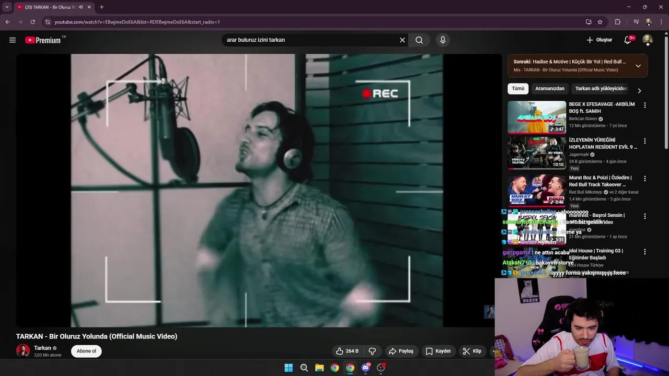The height and width of the screenshot is (376, 669).
Task: Open YouTube notifications bell
Action: pos(628,40)
